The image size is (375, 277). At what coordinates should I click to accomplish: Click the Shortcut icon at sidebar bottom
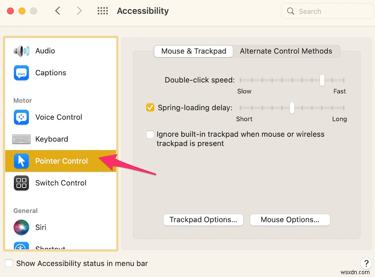[21, 247]
